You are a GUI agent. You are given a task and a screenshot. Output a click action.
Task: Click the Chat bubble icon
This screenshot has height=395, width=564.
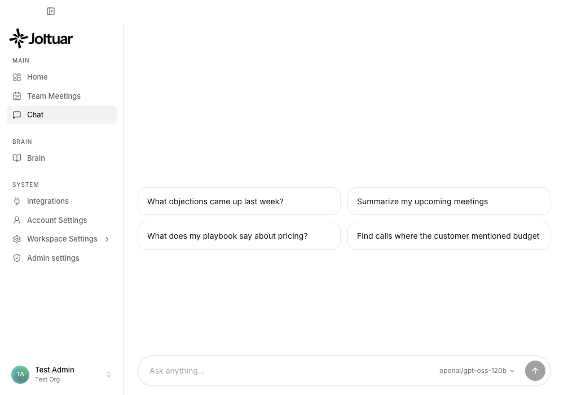[17, 115]
